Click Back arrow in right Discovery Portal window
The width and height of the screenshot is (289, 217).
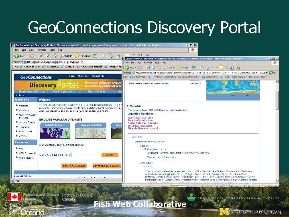127,68
